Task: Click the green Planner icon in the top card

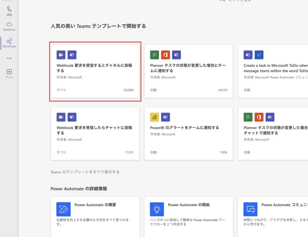Action: click(155, 55)
